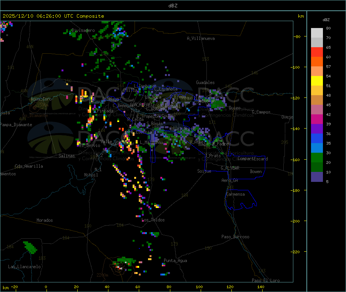Click the "Cda_Amarilla" place label
Viewport: 346px width, 292px height.
tap(29, 166)
